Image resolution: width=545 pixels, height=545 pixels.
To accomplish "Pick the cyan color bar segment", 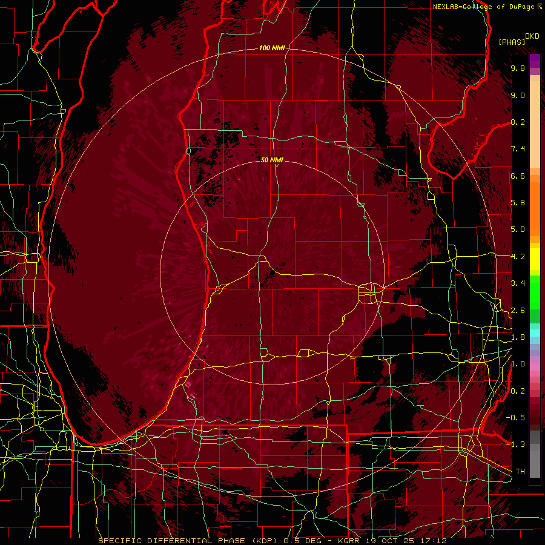I will pyautogui.click(x=535, y=333).
